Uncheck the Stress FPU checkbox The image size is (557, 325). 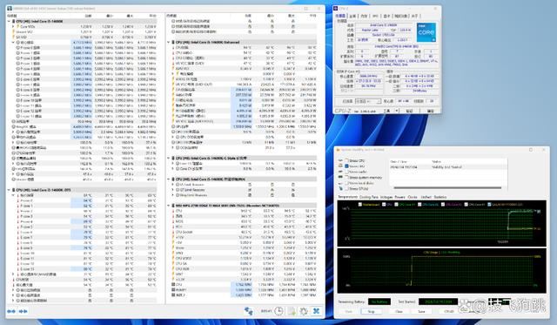(346, 166)
